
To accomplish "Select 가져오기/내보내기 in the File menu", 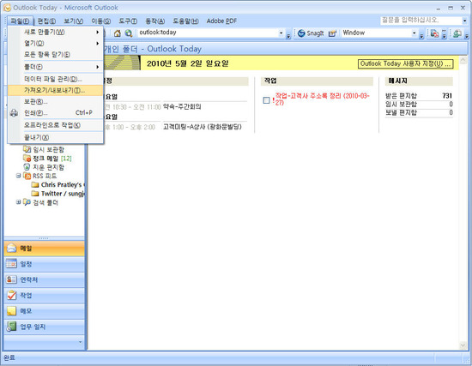I will [56, 90].
